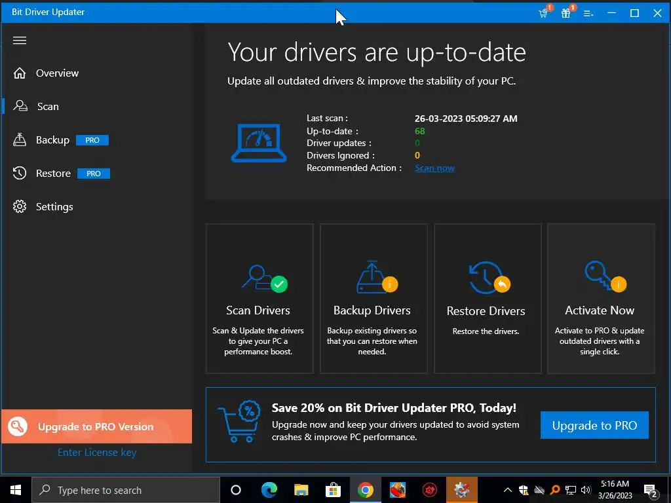The width and height of the screenshot is (671, 503).
Task: Open File Explorer from the taskbar
Action: point(301,490)
